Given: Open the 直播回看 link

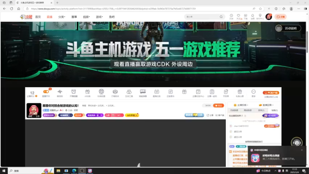Looking at the screenshot, I should pyautogui.click(x=266, y=105).
